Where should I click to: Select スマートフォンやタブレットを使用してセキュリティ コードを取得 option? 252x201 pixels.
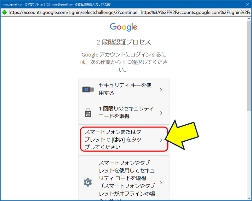click(x=124, y=178)
